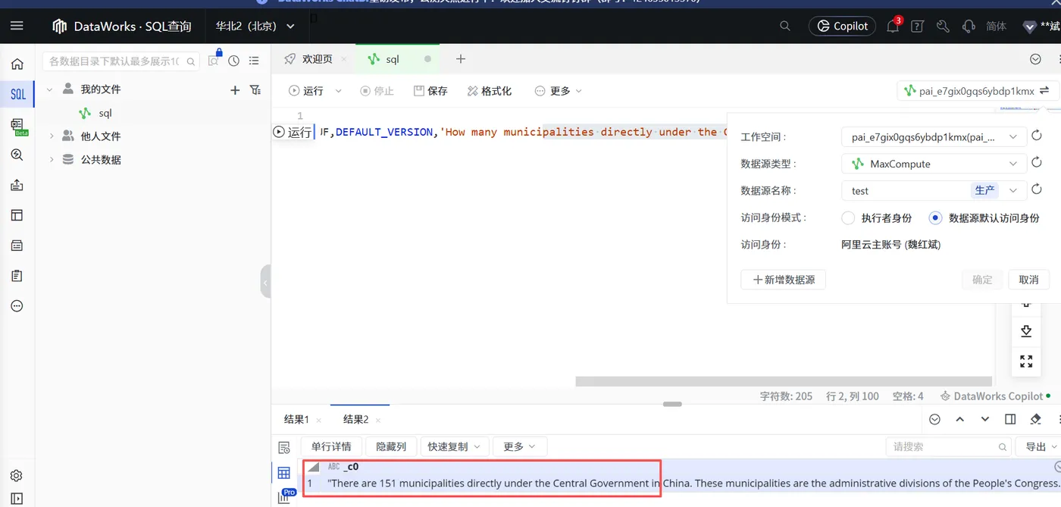Expand the 公共数据 tree node
The width and height of the screenshot is (1061, 507).
(x=52, y=160)
